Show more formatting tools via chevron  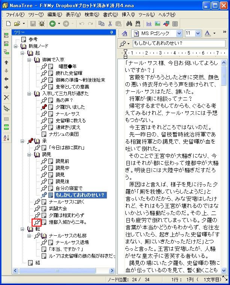(224, 32)
